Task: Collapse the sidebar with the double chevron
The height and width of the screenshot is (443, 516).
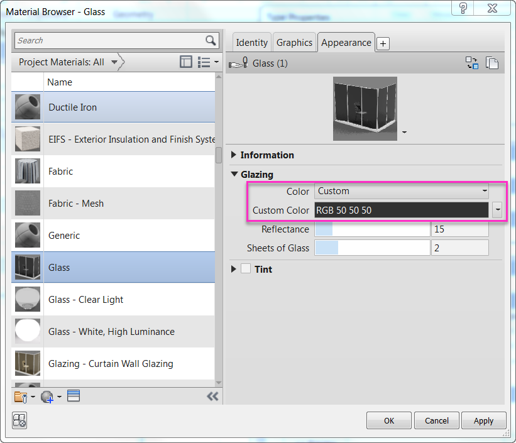Action: coord(212,396)
